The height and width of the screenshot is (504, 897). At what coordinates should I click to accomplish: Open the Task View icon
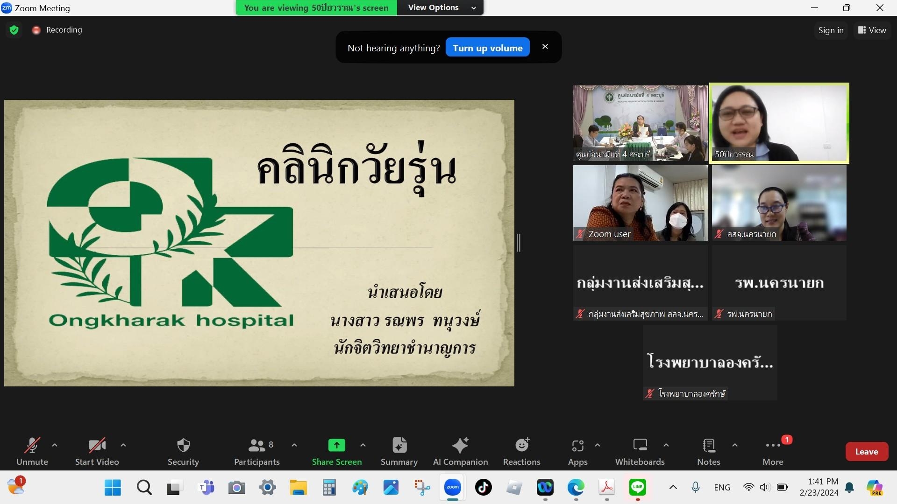point(174,488)
